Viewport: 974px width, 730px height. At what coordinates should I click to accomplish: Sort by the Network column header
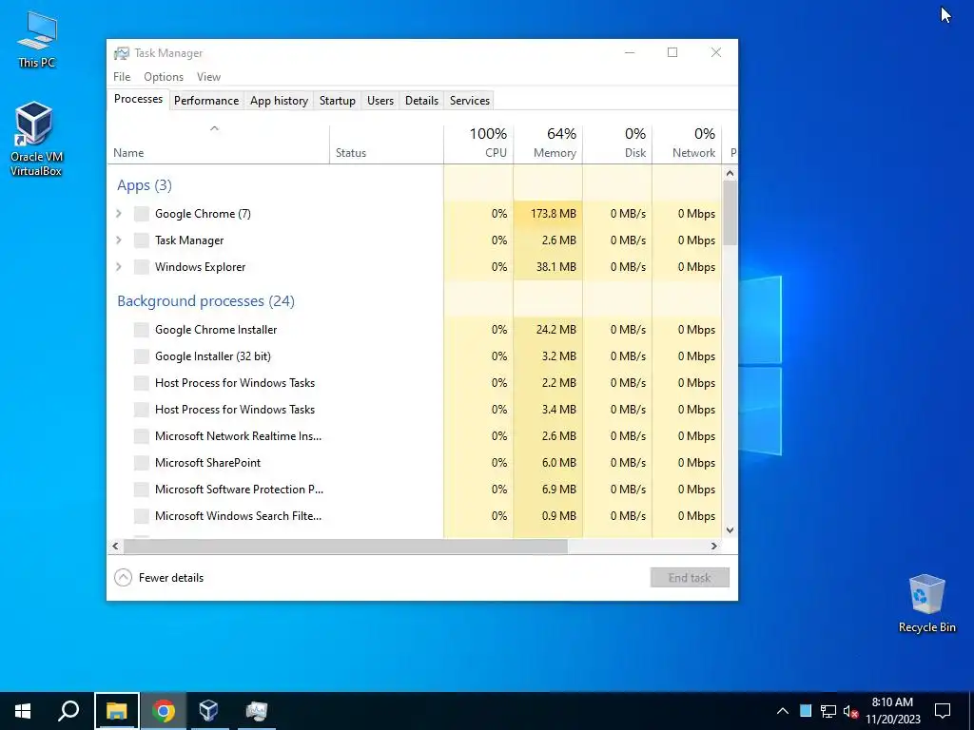pos(687,144)
